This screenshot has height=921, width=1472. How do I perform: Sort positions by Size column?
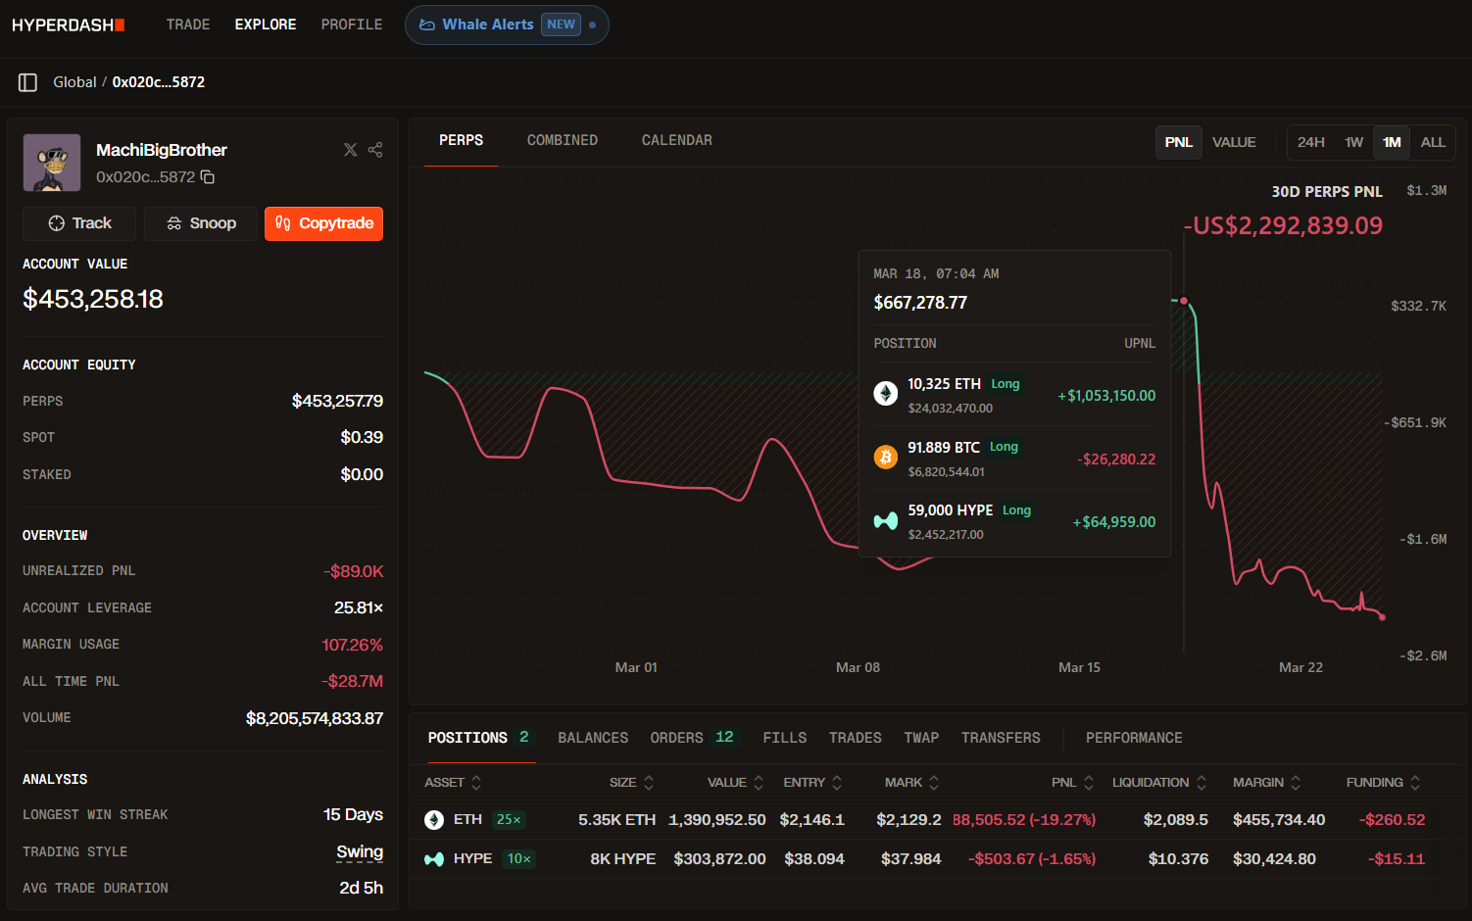pos(632,783)
